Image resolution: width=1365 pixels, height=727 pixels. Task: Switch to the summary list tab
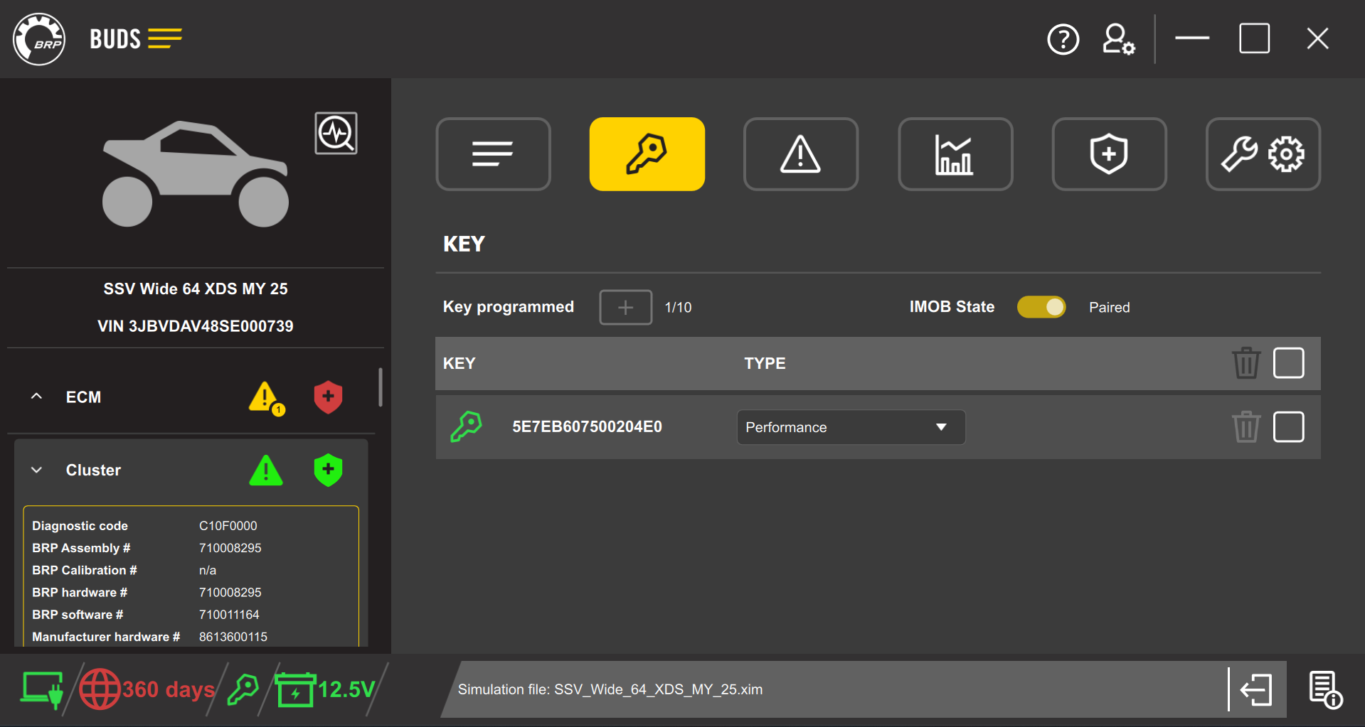point(492,154)
